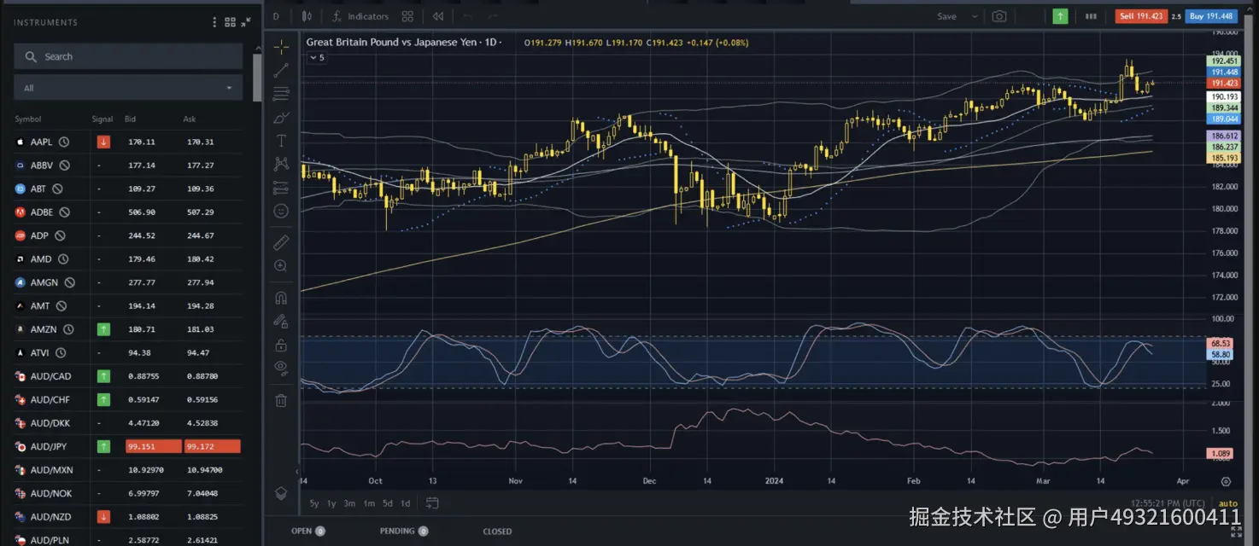The width and height of the screenshot is (1259, 546).
Task: Expand the indicator legend showing 5
Action: [x=317, y=57]
